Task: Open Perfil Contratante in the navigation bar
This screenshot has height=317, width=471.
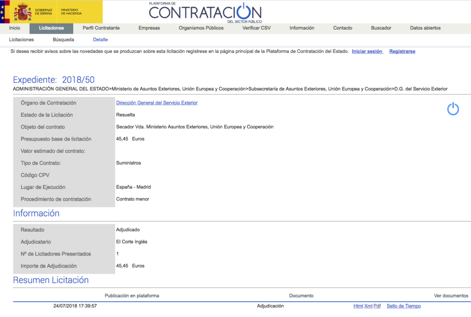Action: click(101, 28)
